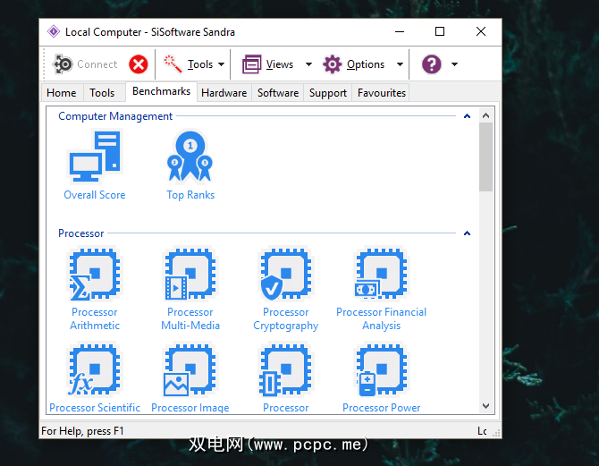Click the window resize grip corner

(496, 433)
